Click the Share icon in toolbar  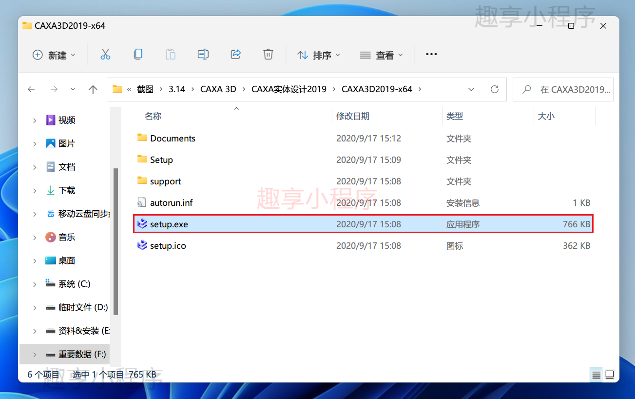pos(236,55)
